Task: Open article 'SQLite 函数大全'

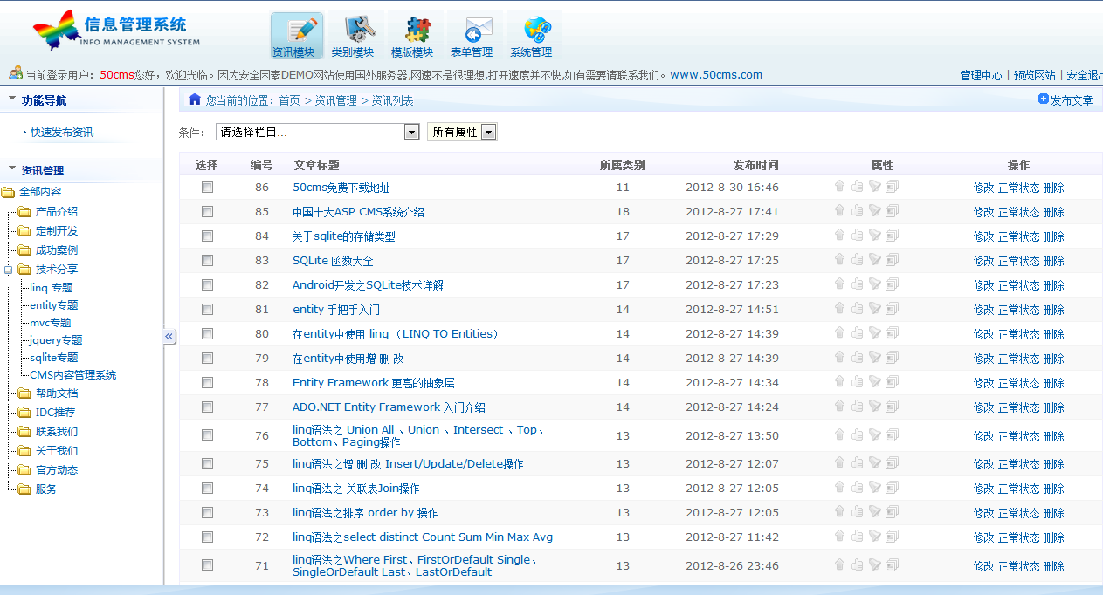Action: 333,261
